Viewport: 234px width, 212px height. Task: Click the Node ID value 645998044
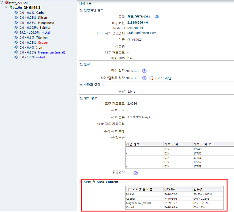(135, 28)
